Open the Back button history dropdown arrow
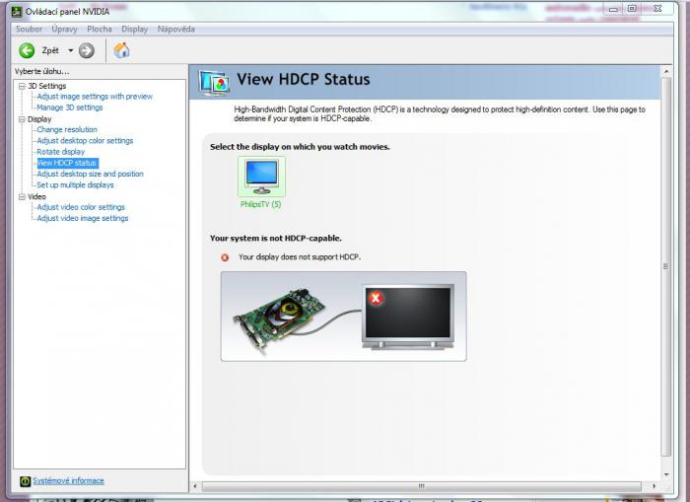Viewport: 690px width, 502px height. [x=71, y=50]
